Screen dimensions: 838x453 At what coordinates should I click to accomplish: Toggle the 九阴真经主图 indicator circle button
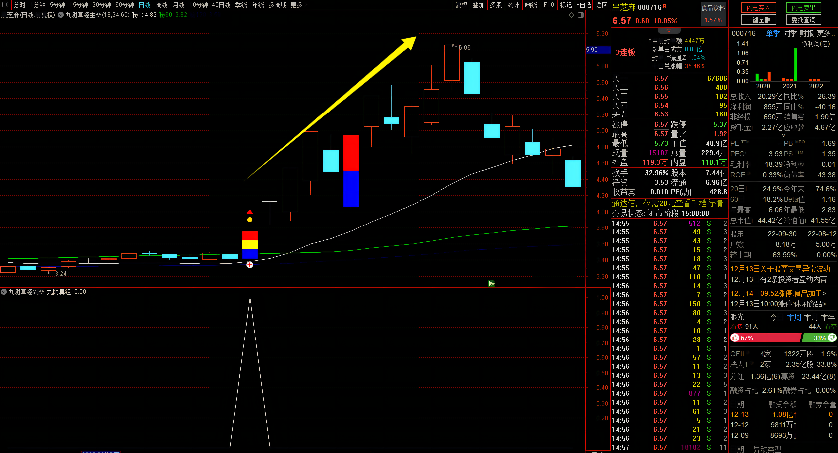[61, 15]
